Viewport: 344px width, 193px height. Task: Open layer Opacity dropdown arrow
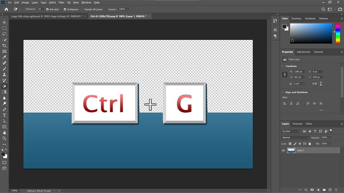pos(330,138)
